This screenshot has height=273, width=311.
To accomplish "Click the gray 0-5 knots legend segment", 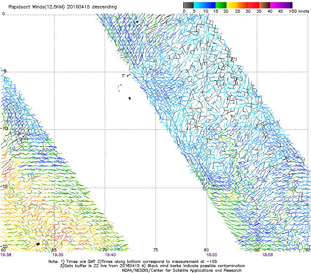I will (x=188, y=5).
